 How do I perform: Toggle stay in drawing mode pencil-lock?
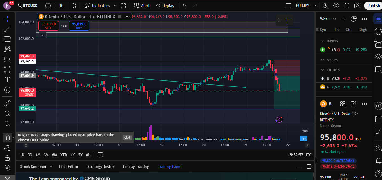7,148
